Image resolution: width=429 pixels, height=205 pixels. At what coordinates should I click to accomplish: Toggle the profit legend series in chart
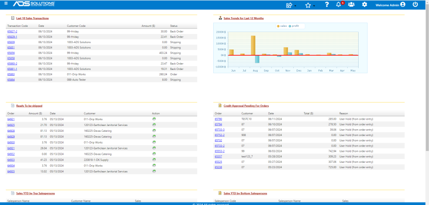click(x=294, y=26)
